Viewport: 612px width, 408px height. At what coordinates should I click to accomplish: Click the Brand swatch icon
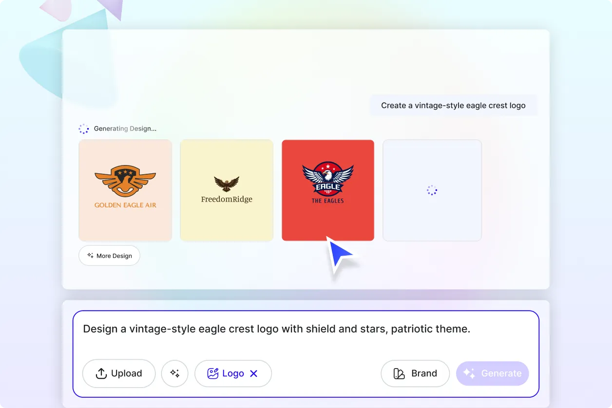(399, 373)
